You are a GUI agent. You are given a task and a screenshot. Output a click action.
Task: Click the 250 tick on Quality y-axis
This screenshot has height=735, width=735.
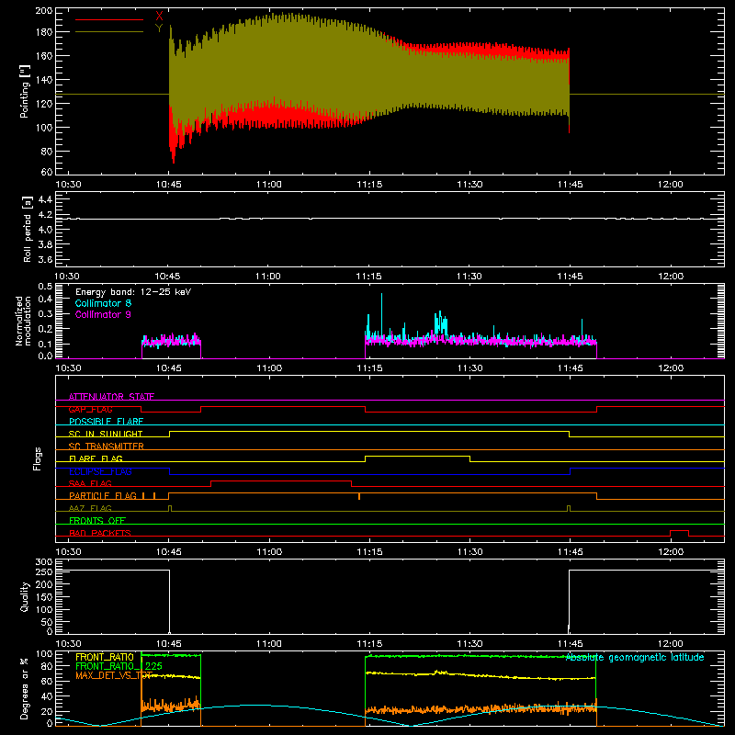pyautogui.click(x=43, y=571)
